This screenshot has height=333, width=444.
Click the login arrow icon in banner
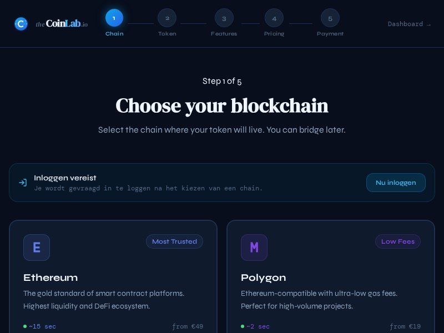[x=23, y=183]
